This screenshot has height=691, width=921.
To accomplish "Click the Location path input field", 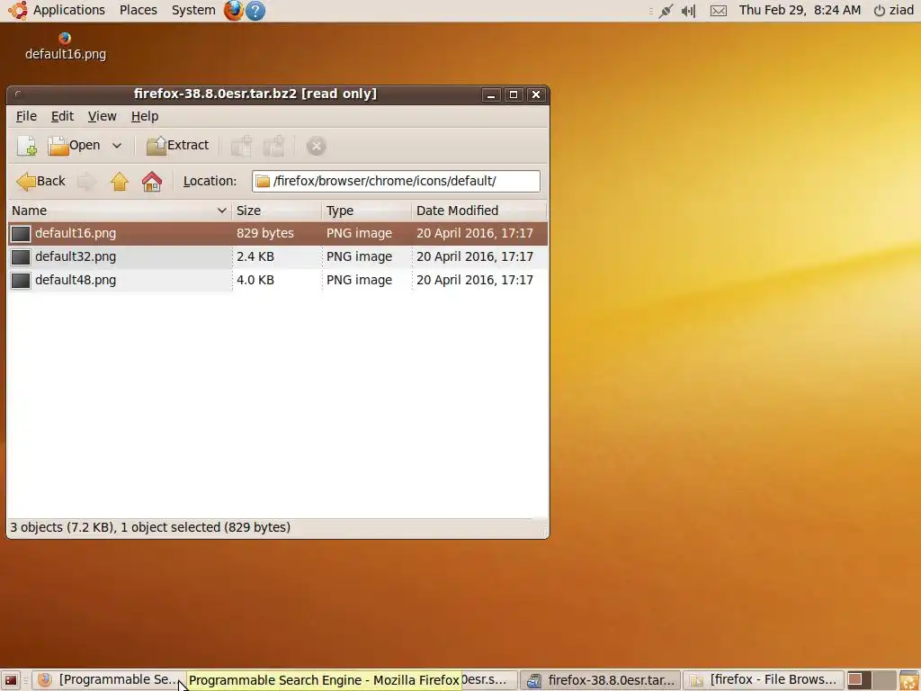I will tap(396, 181).
